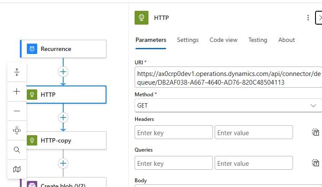The width and height of the screenshot is (322, 187).
Task: Switch Headers to text mode icon
Action: click(x=316, y=132)
